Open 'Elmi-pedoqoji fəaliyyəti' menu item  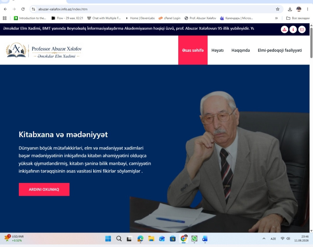(x=280, y=50)
